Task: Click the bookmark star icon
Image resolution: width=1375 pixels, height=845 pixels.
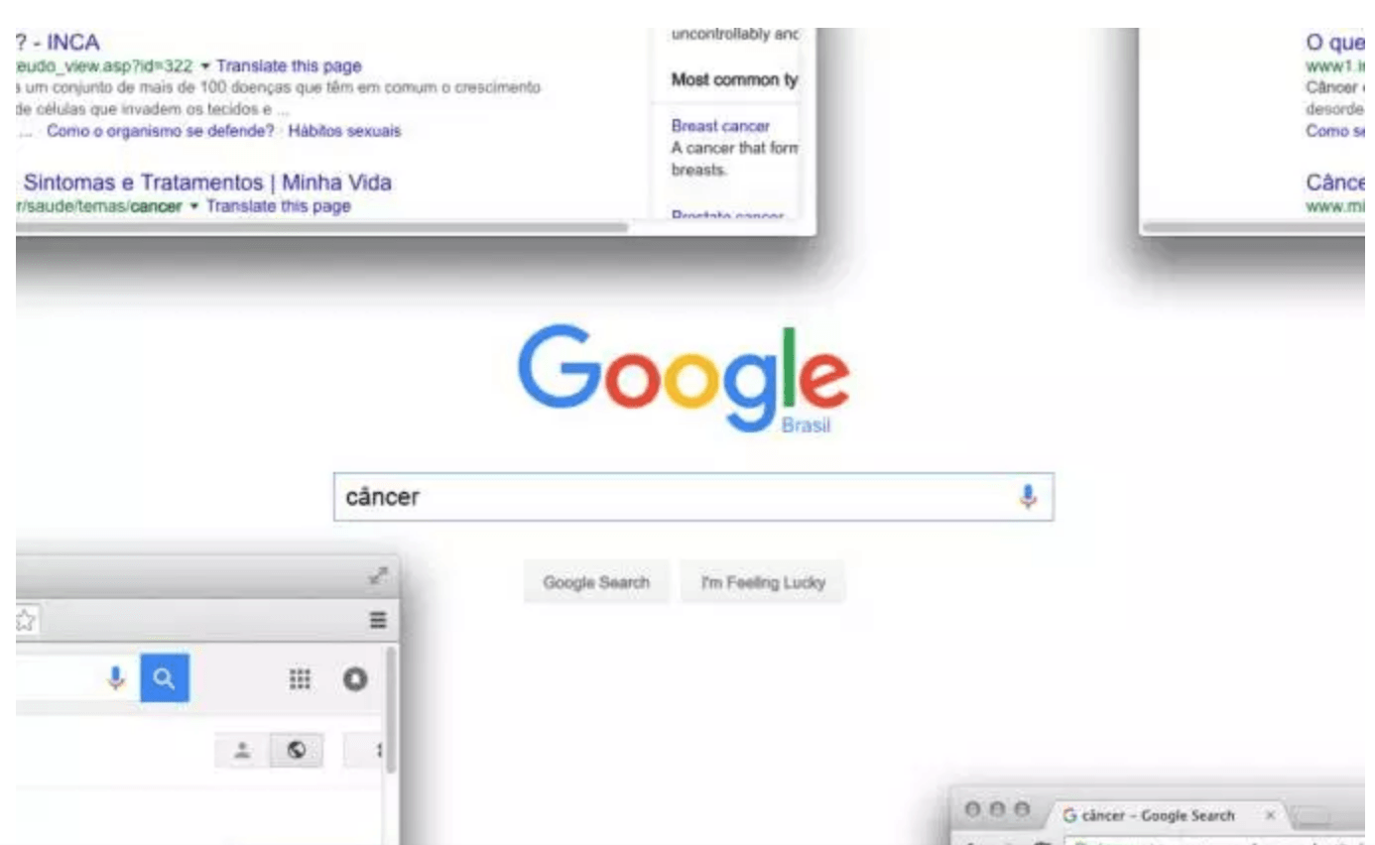Action: (25, 621)
